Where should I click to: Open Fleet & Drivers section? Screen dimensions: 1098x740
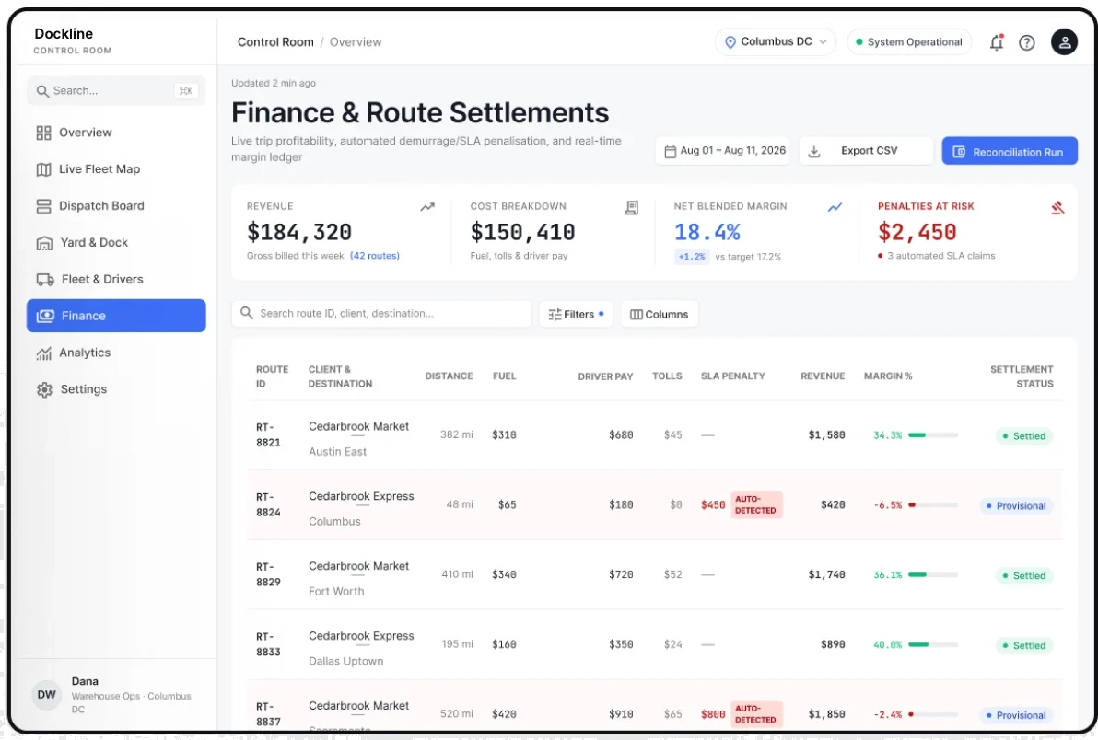coord(116,279)
